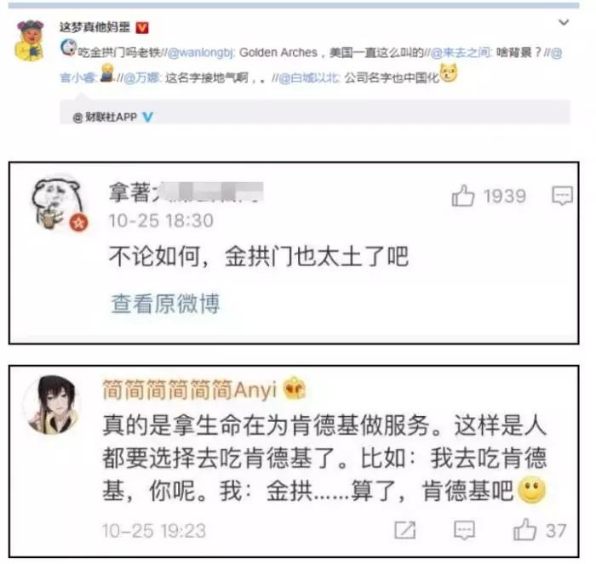This screenshot has height=564, width=596.
Task: Open @wanlongbj profile mention
Action: click(201, 53)
